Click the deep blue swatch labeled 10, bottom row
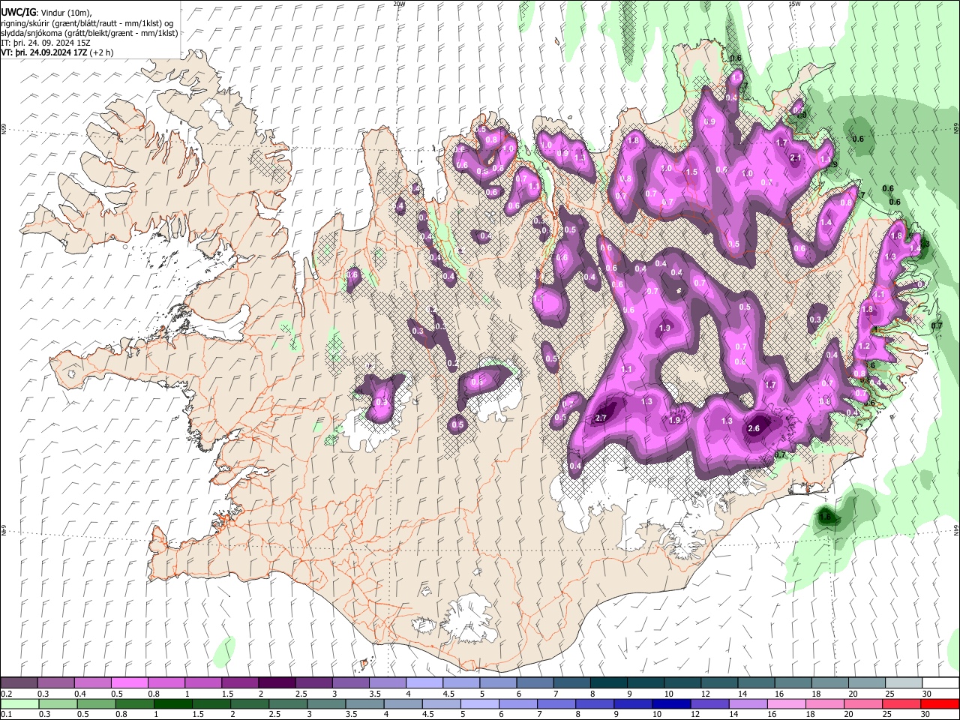This screenshot has height=720, width=960. point(671,703)
